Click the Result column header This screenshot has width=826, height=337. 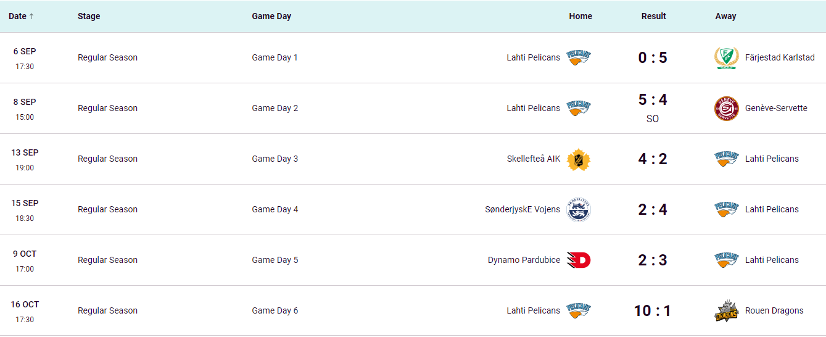click(653, 17)
